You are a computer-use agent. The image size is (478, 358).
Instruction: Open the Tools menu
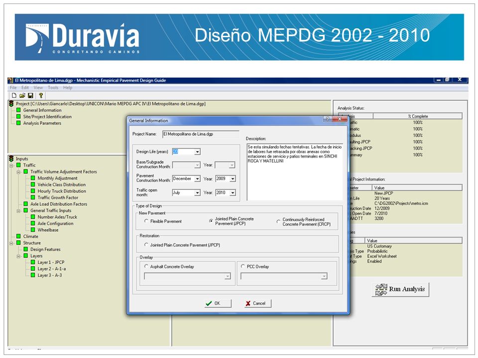coord(53,88)
